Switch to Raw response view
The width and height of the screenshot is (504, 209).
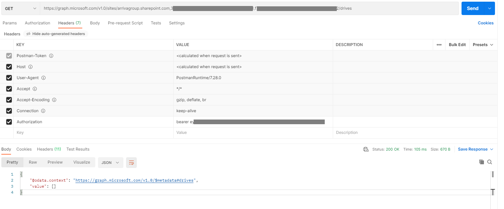click(x=33, y=162)
